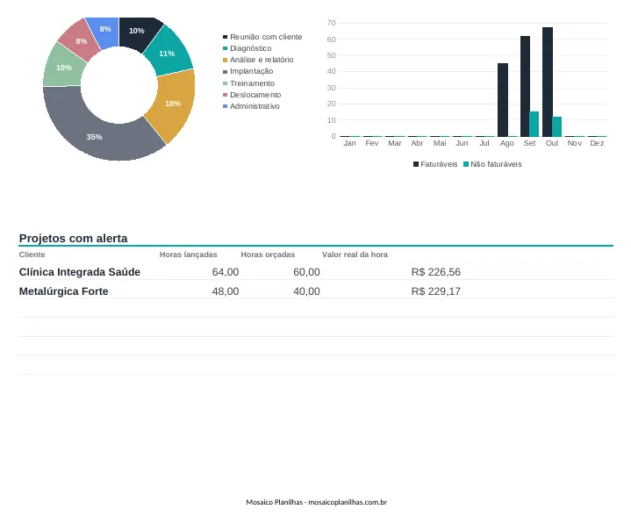Screen dimensions: 631x524
Task: Click the Metalúrgica Forte client name
Action: pyautogui.click(x=63, y=291)
